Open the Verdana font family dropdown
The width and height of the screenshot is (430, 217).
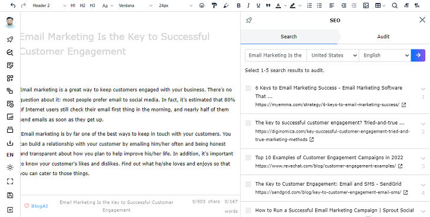pos(135,5)
